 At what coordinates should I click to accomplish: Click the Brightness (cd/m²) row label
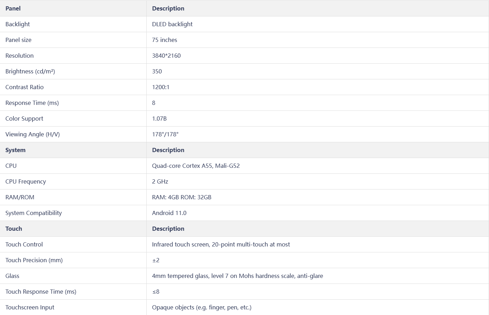(30, 71)
